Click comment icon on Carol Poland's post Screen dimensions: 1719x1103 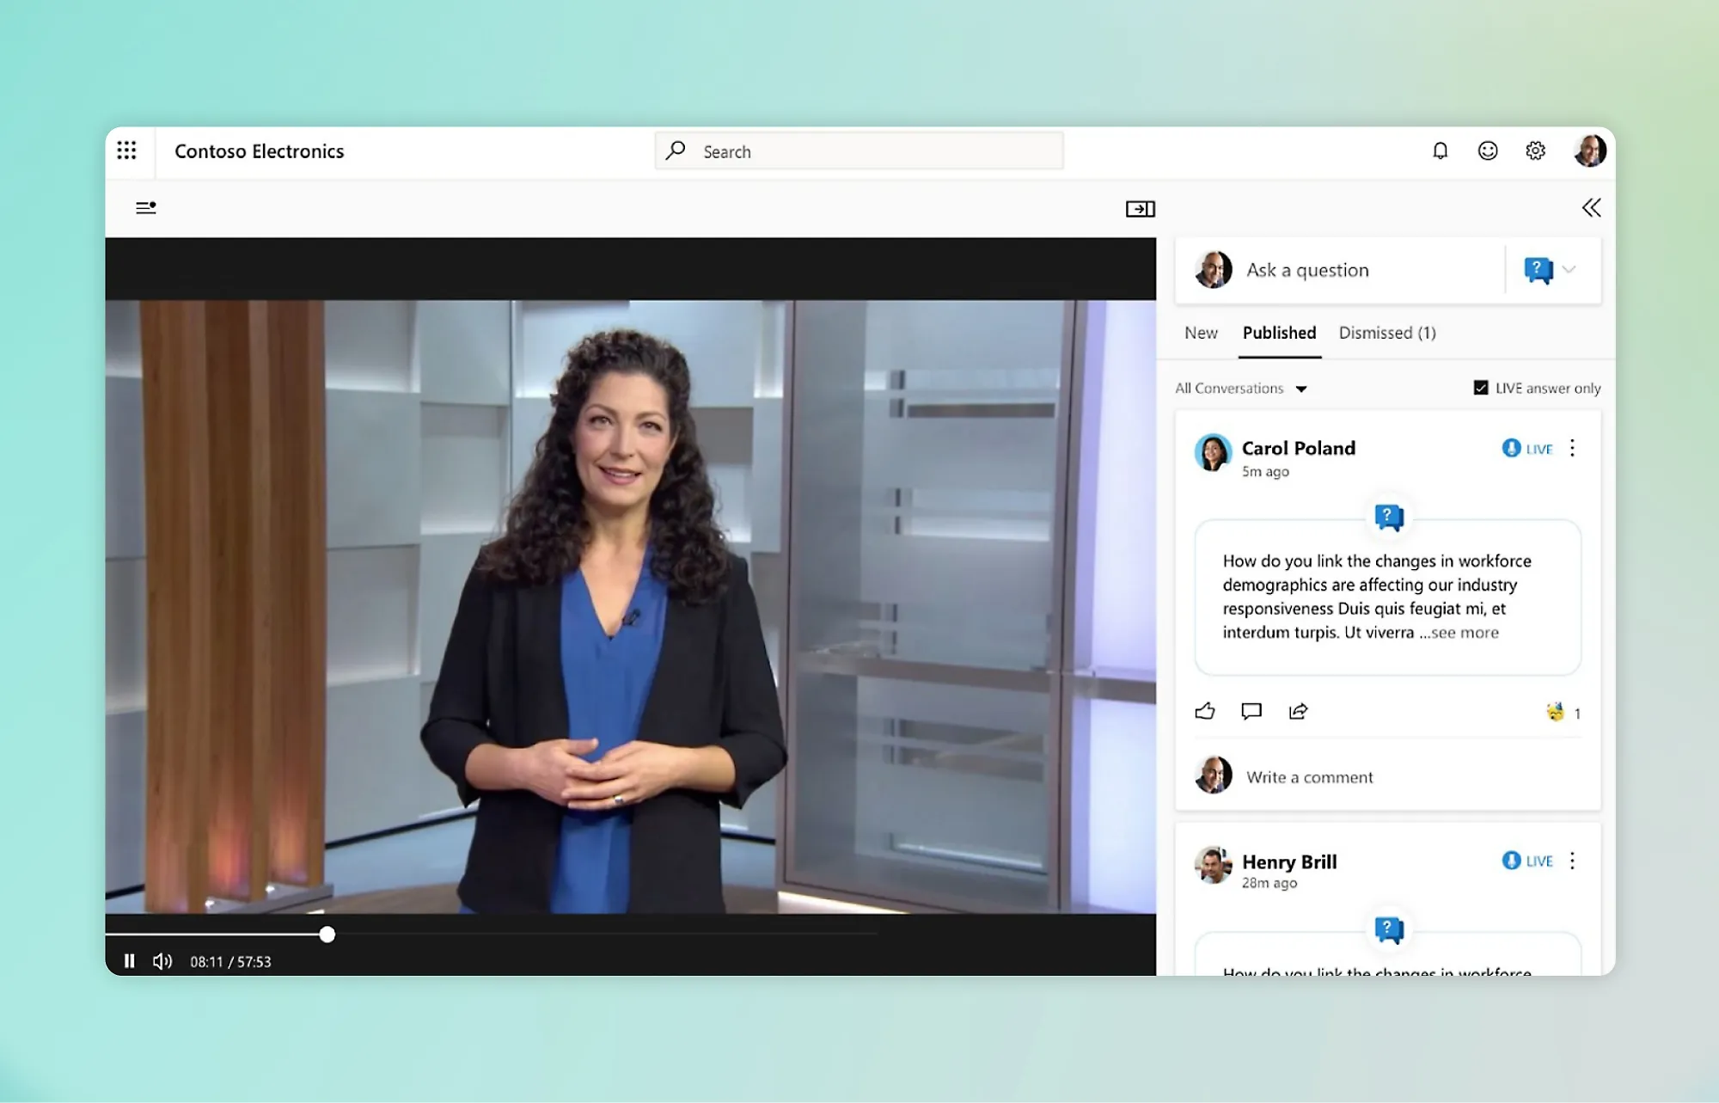1251,711
